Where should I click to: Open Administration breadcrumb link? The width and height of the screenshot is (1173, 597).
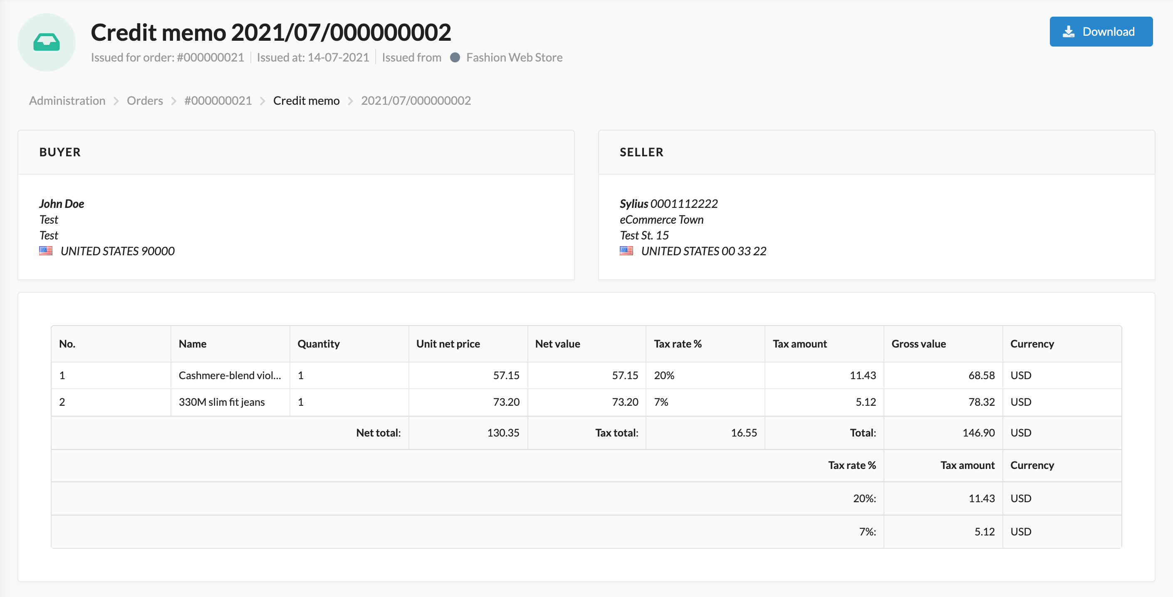67,101
